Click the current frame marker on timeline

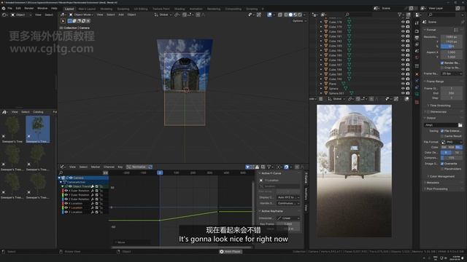point(160,172)
